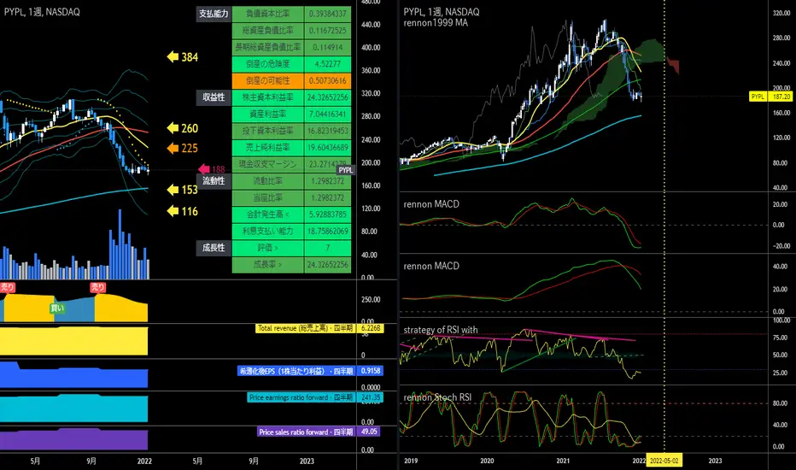Select the yellow arrow at 384

pyautogui.click(x=173, y=57)
